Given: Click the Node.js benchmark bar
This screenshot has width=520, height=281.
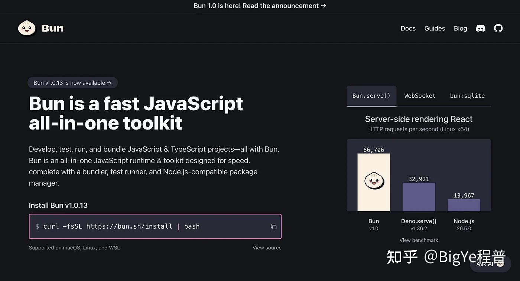Looking at the screenshot, I should point(464,205).
